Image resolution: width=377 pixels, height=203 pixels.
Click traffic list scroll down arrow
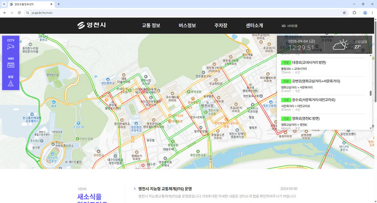370,128
